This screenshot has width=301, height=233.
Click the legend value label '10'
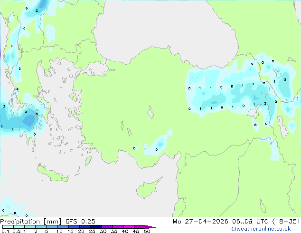click(58, 232)
